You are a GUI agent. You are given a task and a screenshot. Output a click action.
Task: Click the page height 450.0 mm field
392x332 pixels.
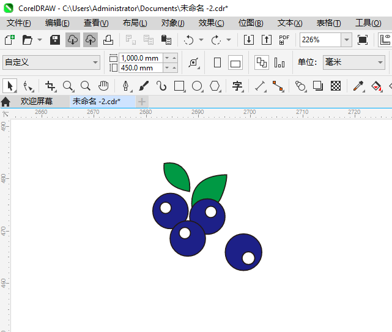tap(141, 68)
